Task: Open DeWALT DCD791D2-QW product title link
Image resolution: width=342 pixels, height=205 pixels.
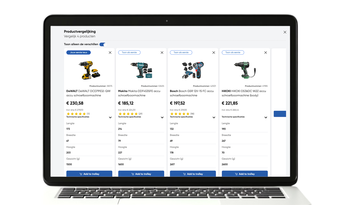Action: [x=88, y=93]
